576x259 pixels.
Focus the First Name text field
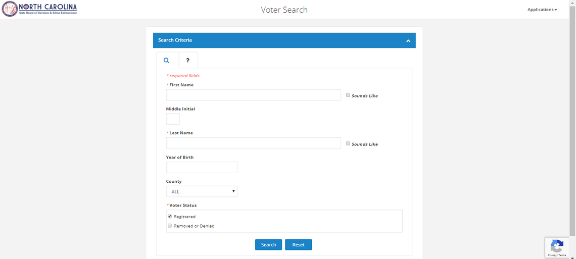coord(253,95)
